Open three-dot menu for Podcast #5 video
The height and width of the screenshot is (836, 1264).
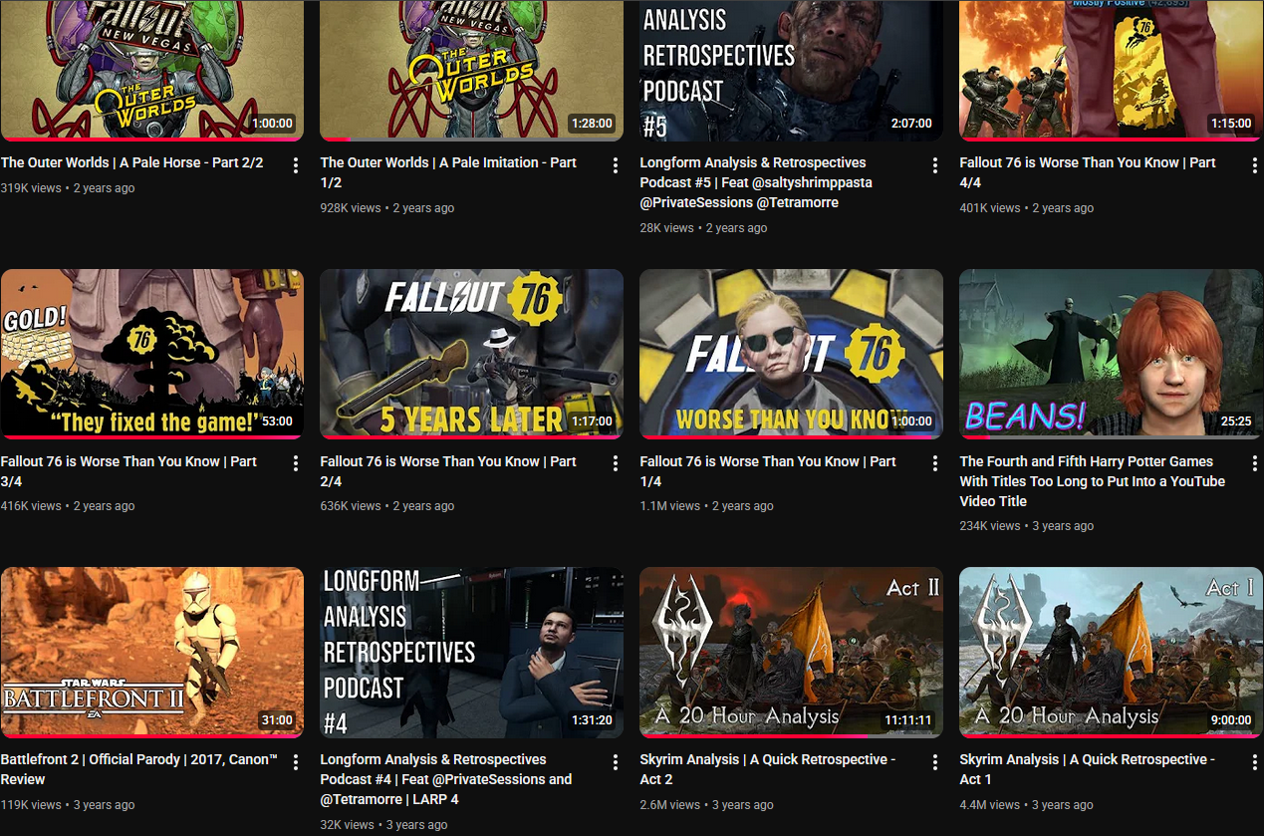pos(935,165)
